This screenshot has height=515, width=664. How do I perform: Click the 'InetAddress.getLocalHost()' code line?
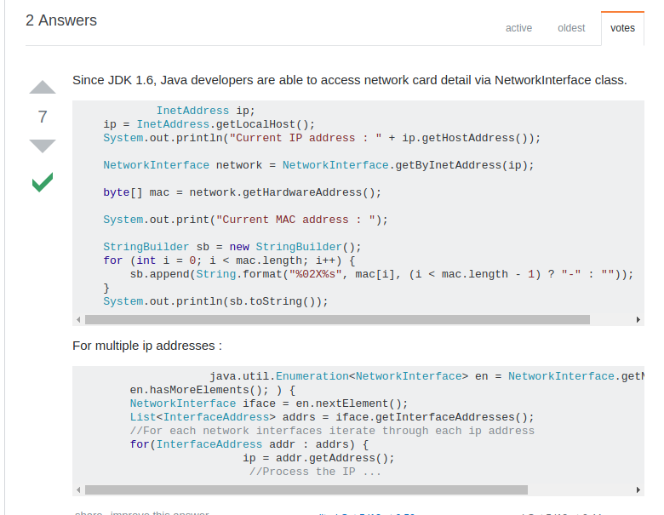click(209, 124)
